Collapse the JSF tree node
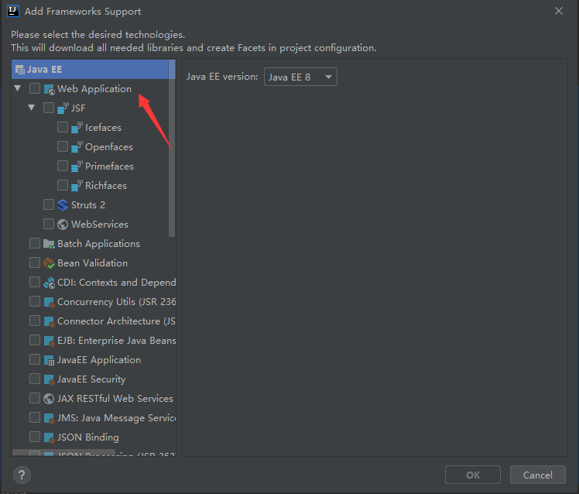Viewport: 579px width, 494px height. [32, 108]
